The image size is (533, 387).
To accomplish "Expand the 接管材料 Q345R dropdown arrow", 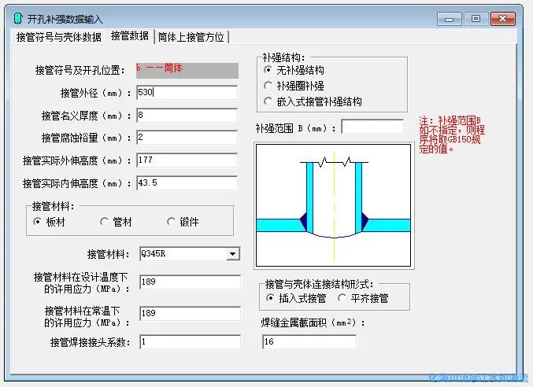I will [233, 253].
